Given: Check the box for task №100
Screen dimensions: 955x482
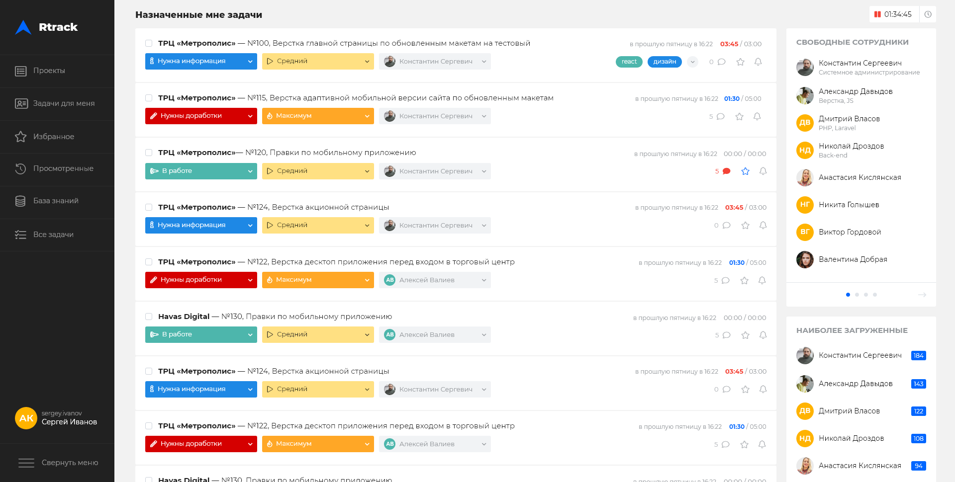Looking at the screenshot, I should [x=149, y=43].
